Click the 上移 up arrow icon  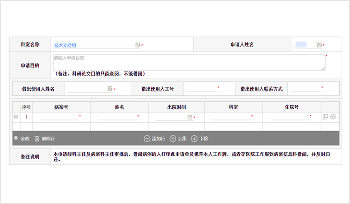[x=173, y=139]
